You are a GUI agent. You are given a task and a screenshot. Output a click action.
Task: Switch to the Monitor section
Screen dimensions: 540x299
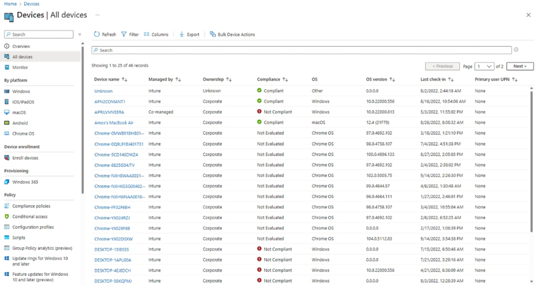pos(19,66)
